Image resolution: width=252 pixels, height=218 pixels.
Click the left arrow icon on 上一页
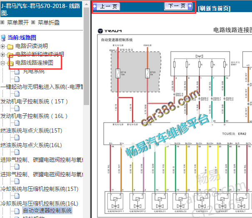pyautogui.click(x=95, y=6)
